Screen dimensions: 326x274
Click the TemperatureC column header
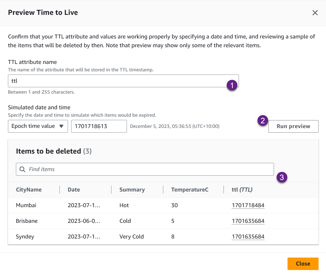point(190,190)
